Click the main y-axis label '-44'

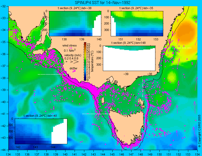point(3,150)
